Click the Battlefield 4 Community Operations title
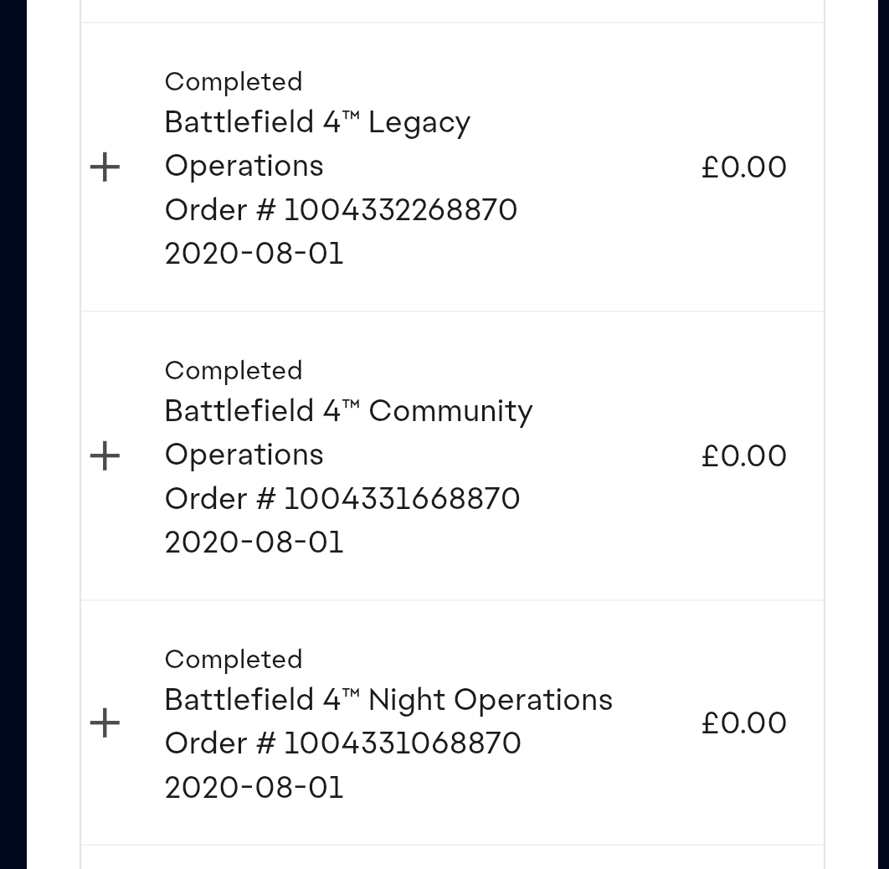Viewport: 889px width, 869px height. 349,433
